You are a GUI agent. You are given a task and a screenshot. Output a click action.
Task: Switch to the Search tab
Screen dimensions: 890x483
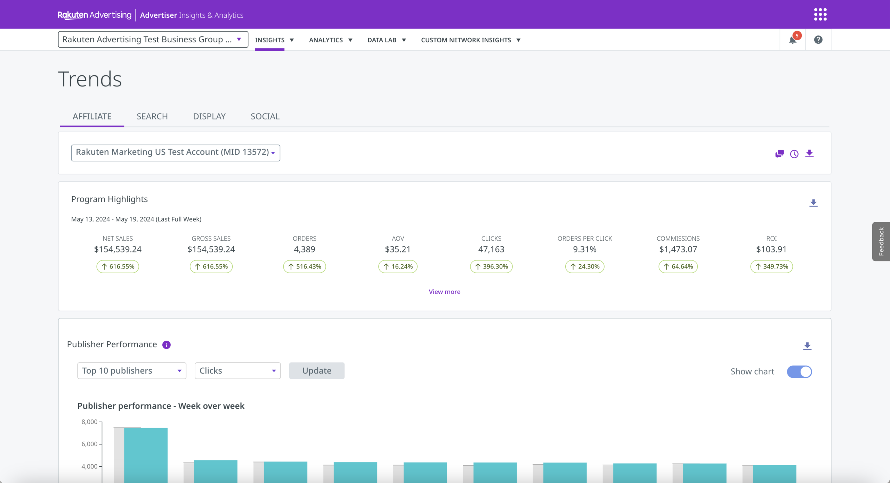152,116
